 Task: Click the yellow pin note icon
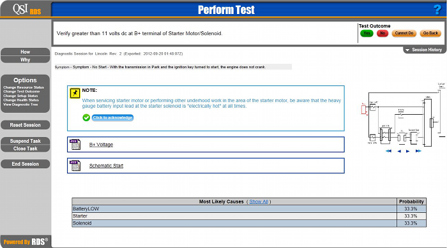pos(75,93)
